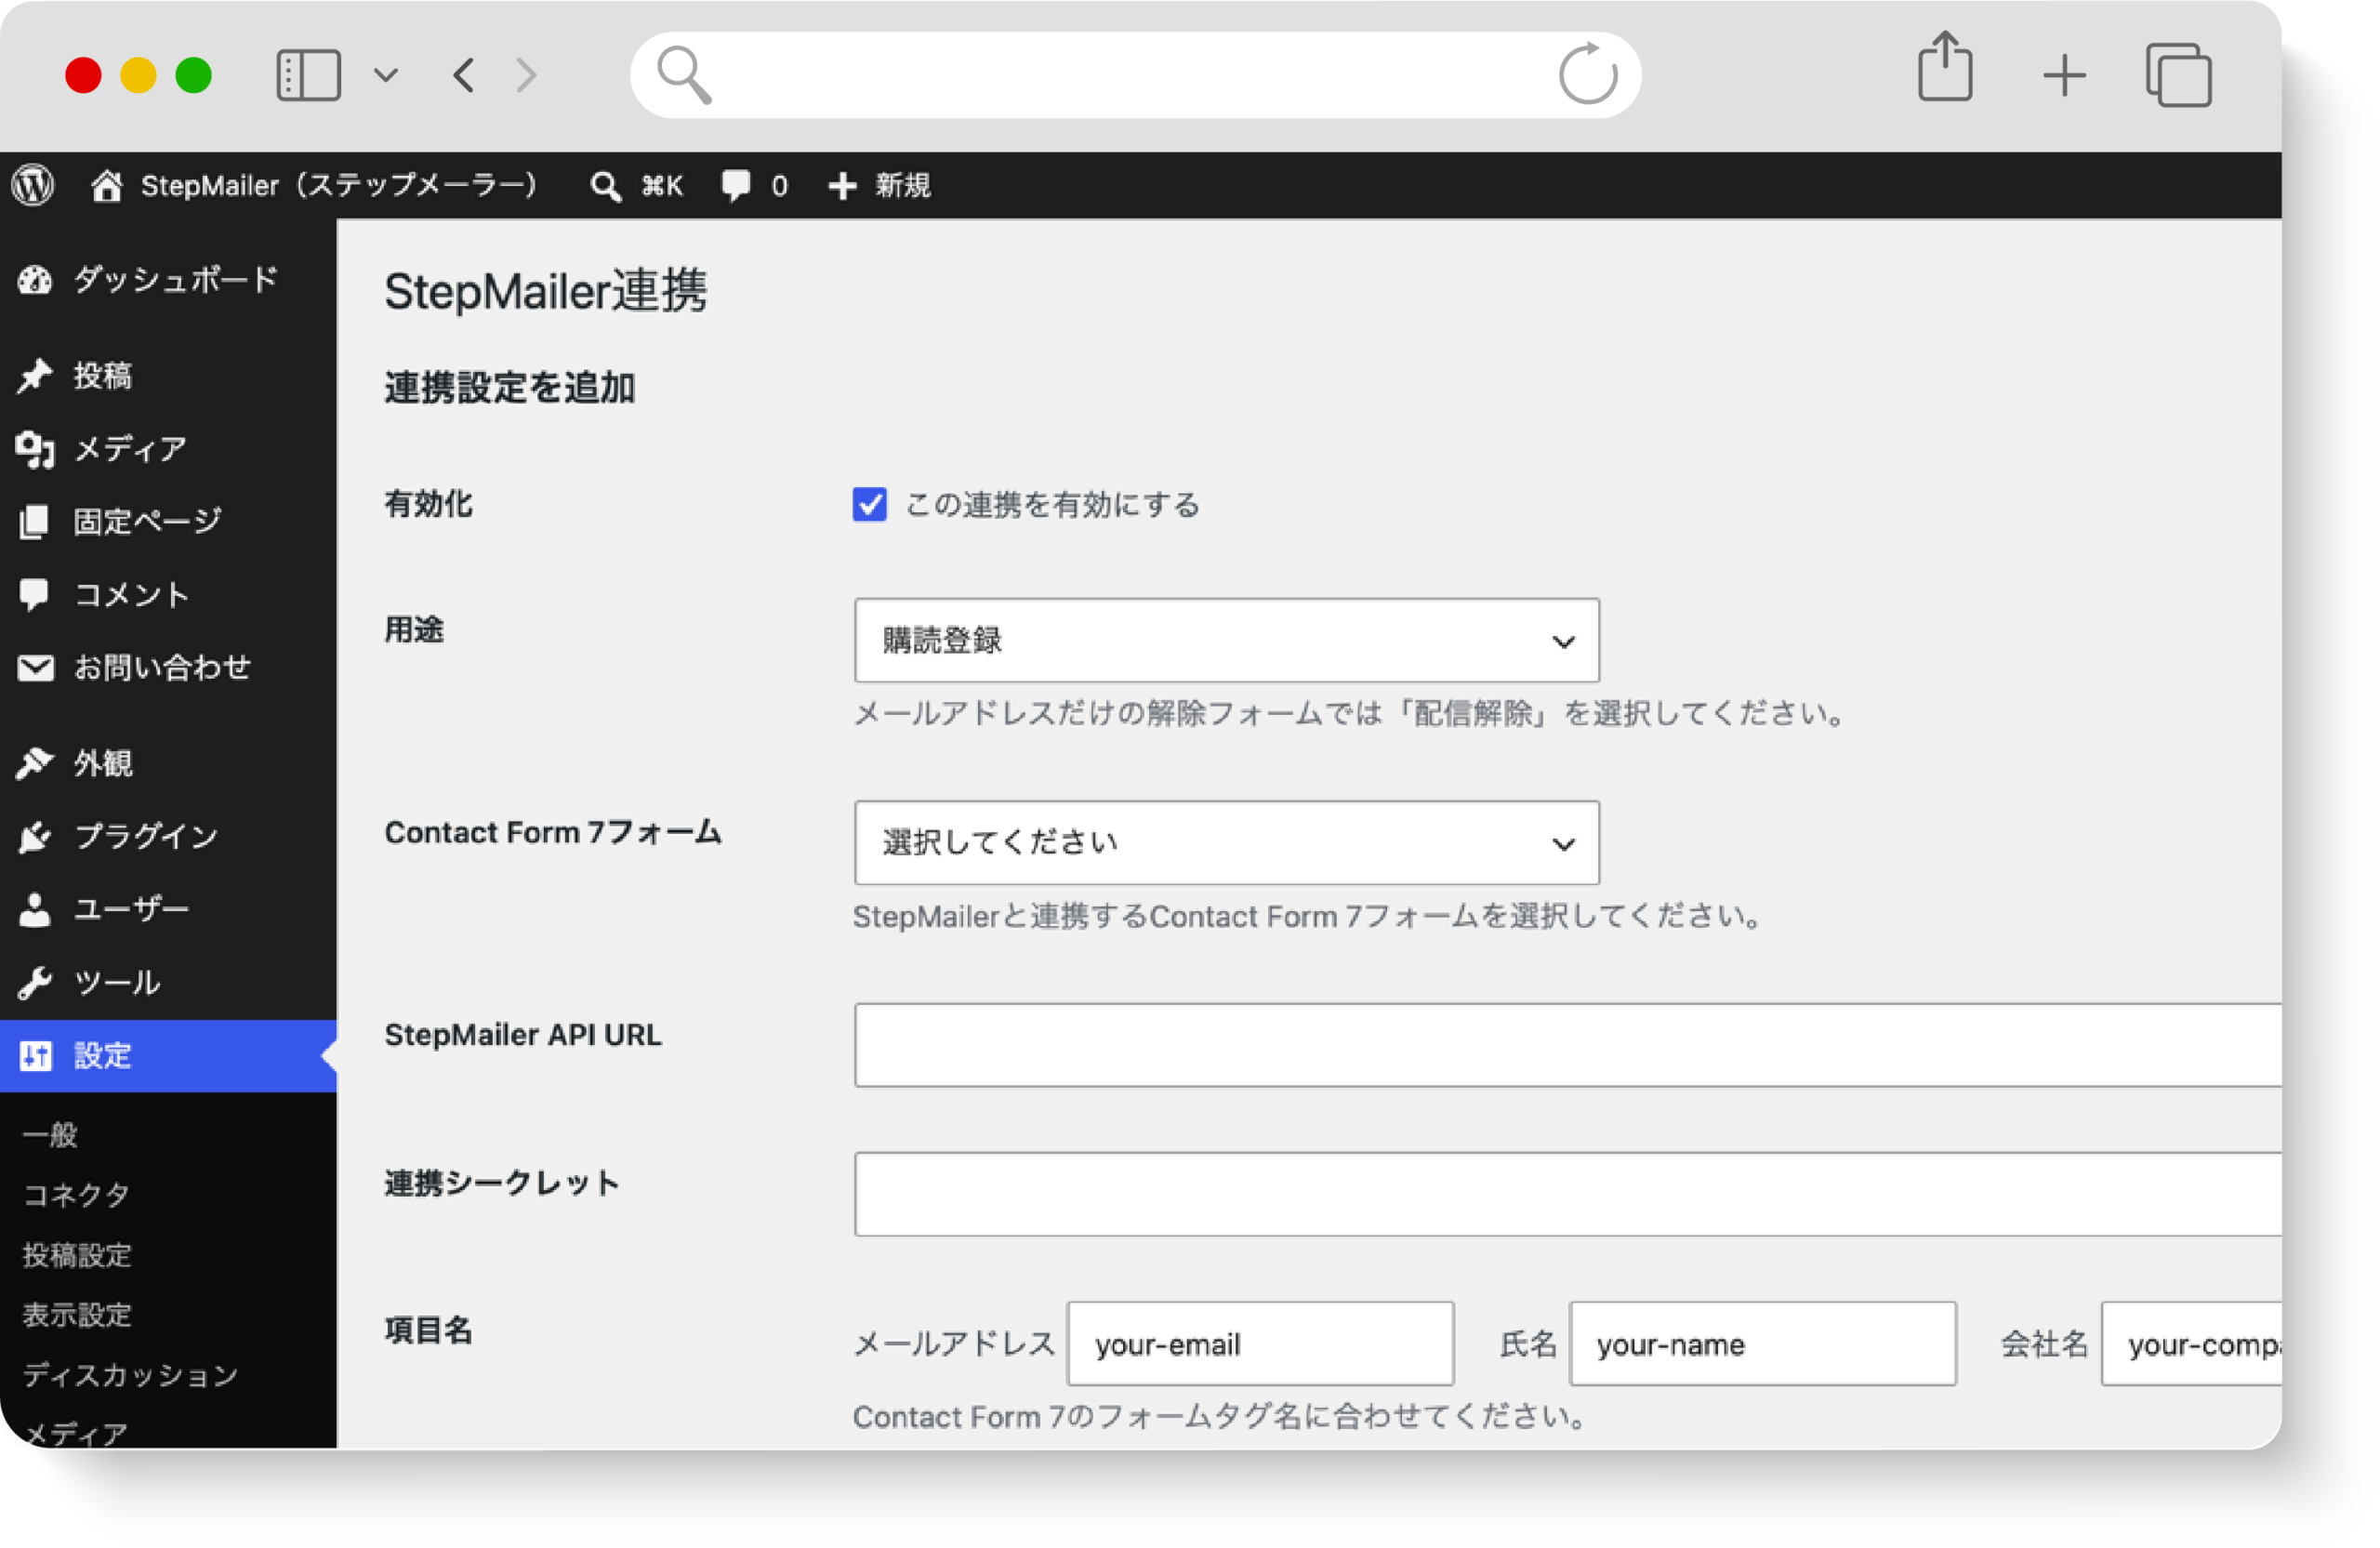Go back with the Safari back arrow
This screenshot has width=2380, height=1548.
click(463, 75)
